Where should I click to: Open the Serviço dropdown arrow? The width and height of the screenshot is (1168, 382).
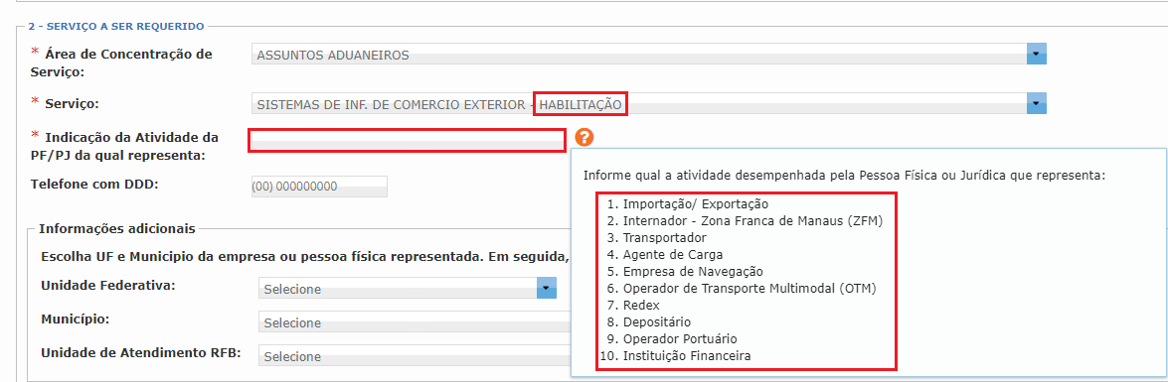[1037, 103]
